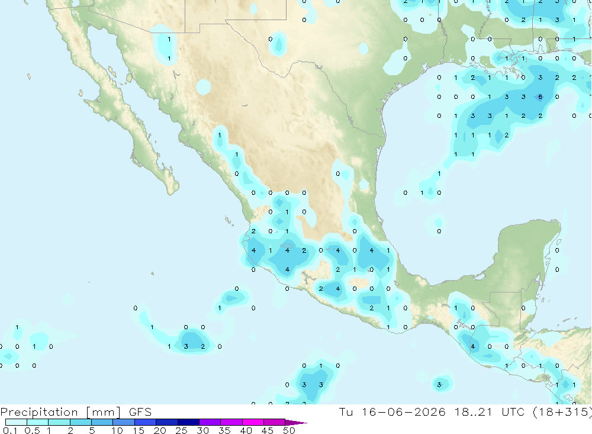Click the 5 to 10 mm legend swatch
Image resolution: width=592 pixels, height=434 pixels.
(x=102, y=422)
